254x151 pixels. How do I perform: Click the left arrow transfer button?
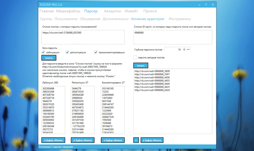[x=136, y=140]
